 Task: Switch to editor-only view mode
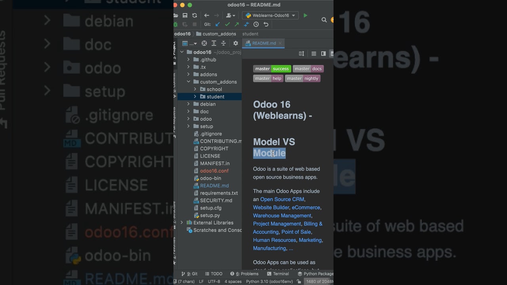(314, 53)
